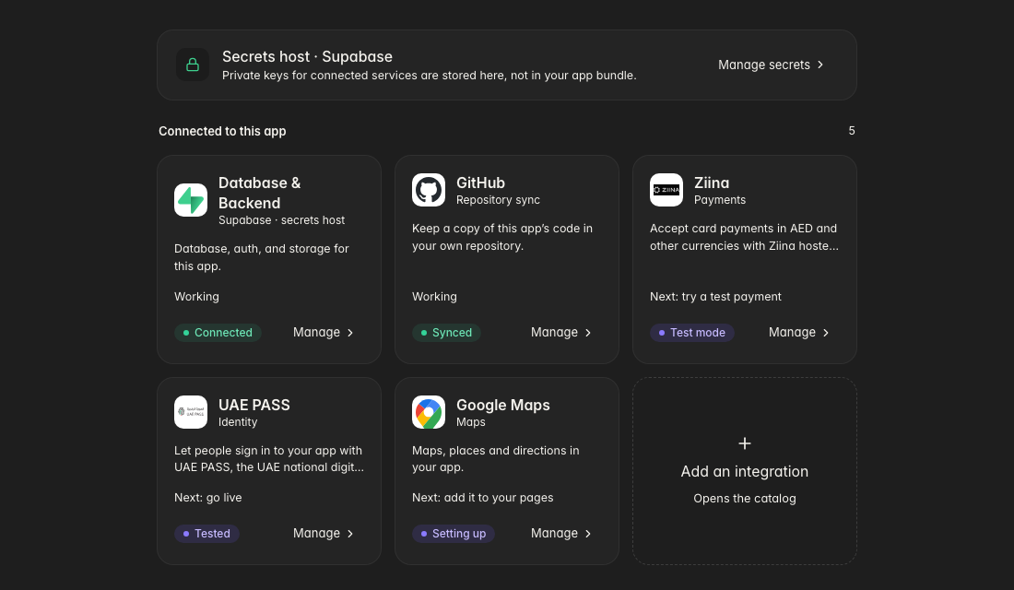Click 'Next: try a test payment' text
1014x590 pixels.
pos(715,297)
